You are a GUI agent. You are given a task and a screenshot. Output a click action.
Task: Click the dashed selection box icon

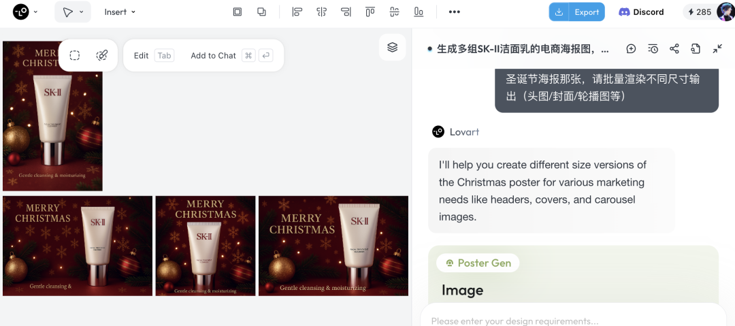click(x=75, y=56)
